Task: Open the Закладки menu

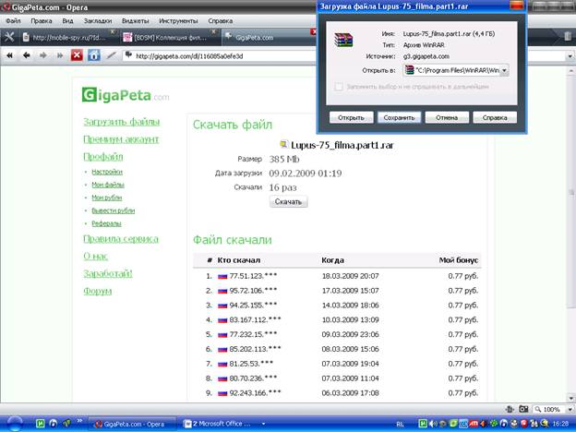Action: coord(97,21)
